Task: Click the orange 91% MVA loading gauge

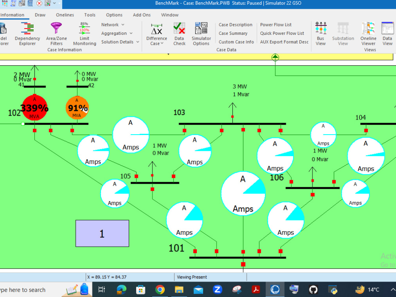Action: coord(77,107)
